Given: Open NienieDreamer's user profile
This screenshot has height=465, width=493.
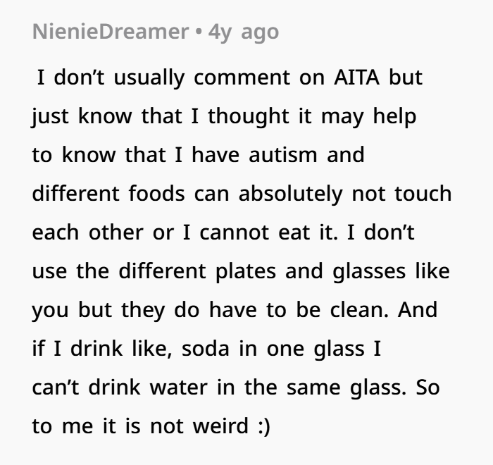Looking at the screenshot, I should (111, 32).
